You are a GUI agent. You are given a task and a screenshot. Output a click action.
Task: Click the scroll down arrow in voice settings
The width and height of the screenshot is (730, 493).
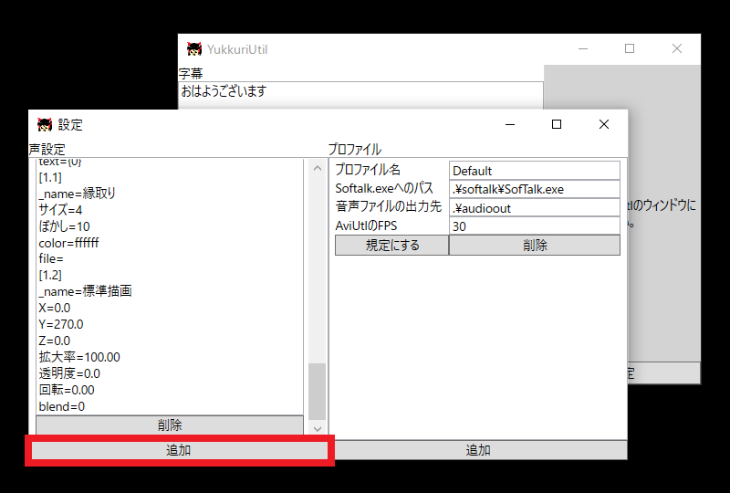(318, 429)
